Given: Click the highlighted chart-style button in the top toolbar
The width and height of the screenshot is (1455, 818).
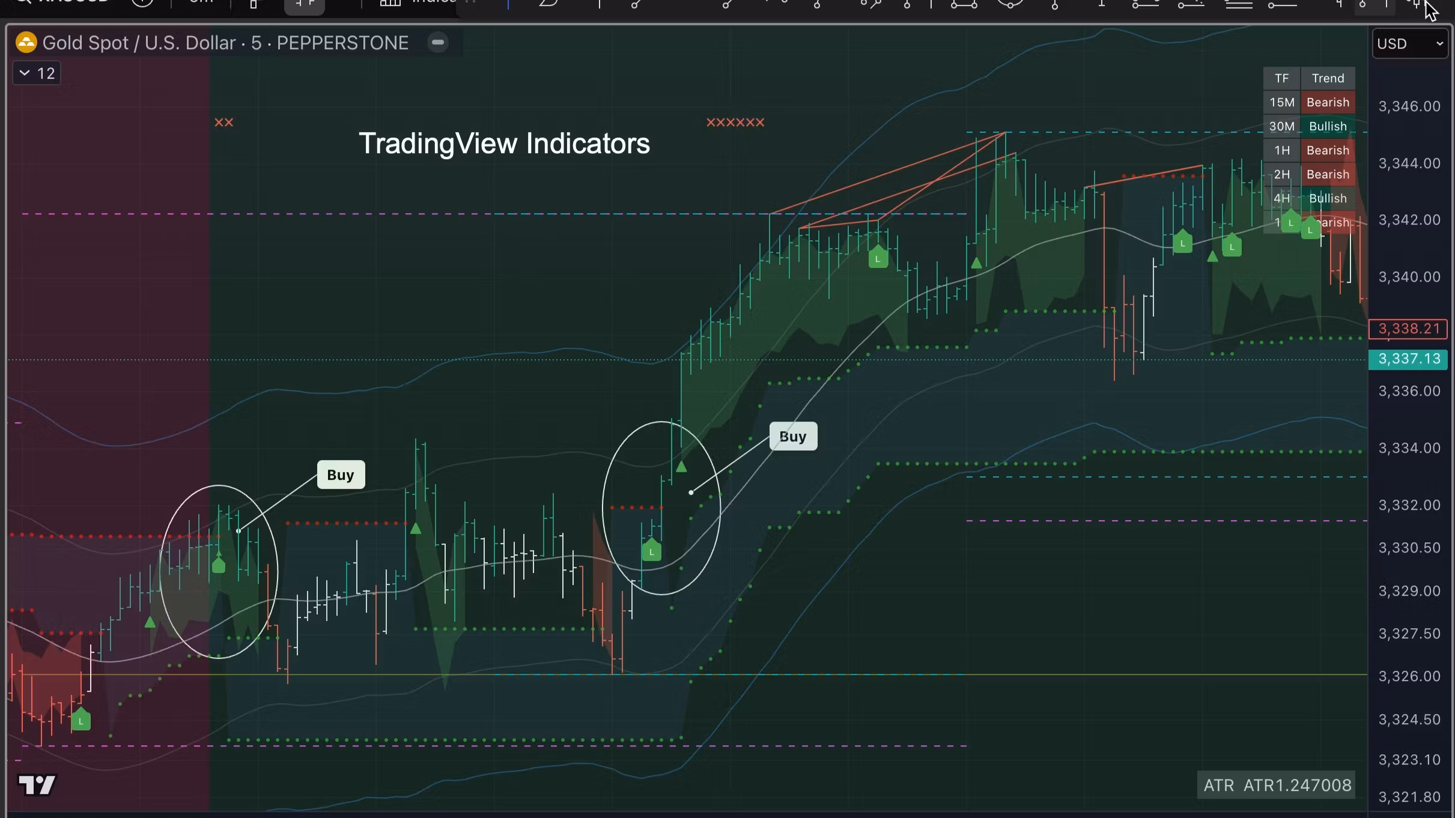Looking at the screenshot, I should [x=304, y=5].
